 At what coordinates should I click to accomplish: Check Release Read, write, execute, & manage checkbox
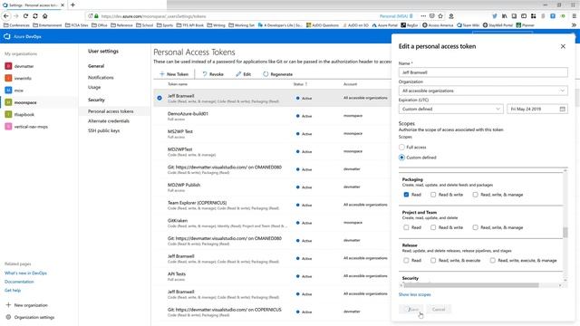[493, 260]
